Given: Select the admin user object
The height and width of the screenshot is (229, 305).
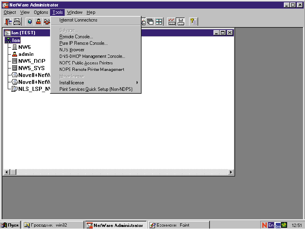Looking at the screenshot, I should tap(26, 54).
